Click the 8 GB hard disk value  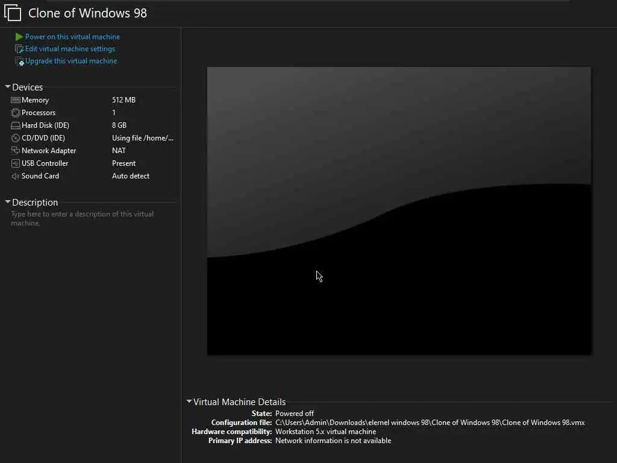pyautogui.click(x=119, y=125)
